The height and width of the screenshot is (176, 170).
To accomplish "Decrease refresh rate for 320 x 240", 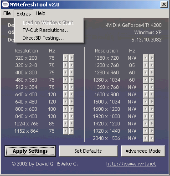I will 66,65.
